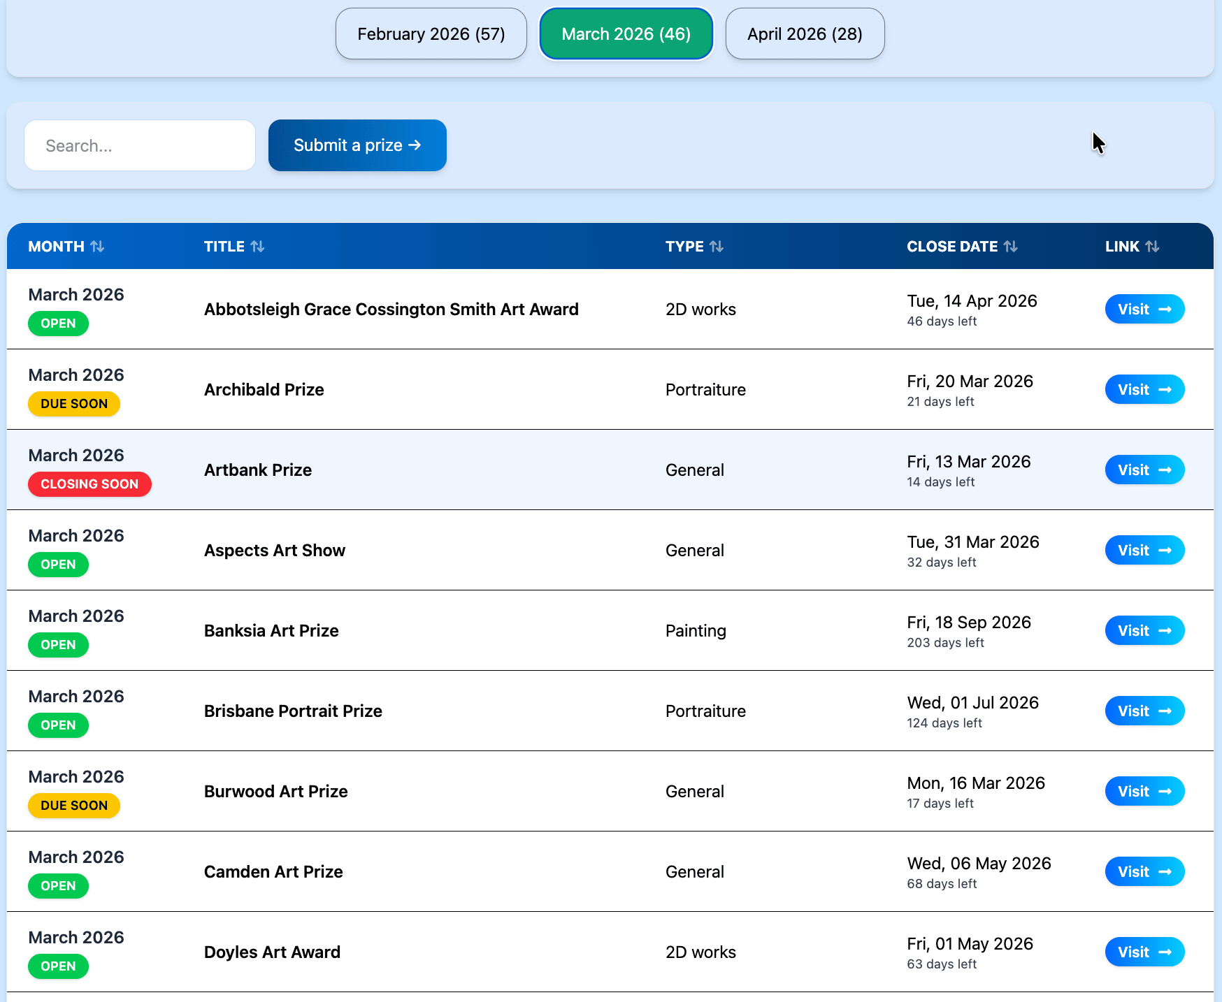
Task: Visit the Camden Art Prize link
Action: (1144, 872)
